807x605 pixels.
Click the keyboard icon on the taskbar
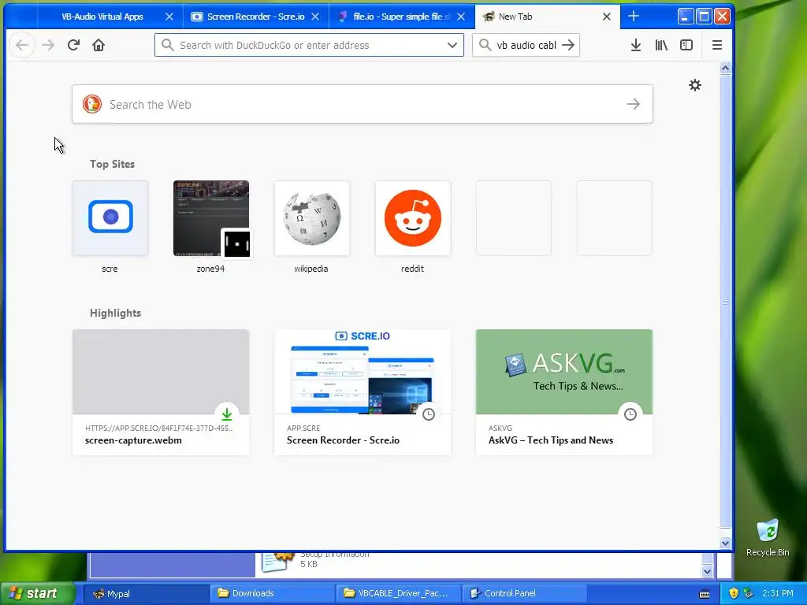pos(705,594)
